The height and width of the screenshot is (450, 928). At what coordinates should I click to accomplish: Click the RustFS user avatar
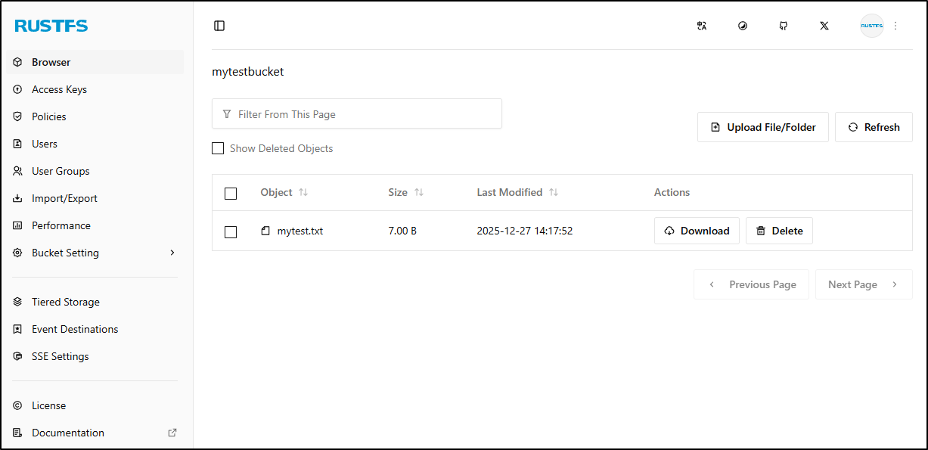(x=871, y=26)
